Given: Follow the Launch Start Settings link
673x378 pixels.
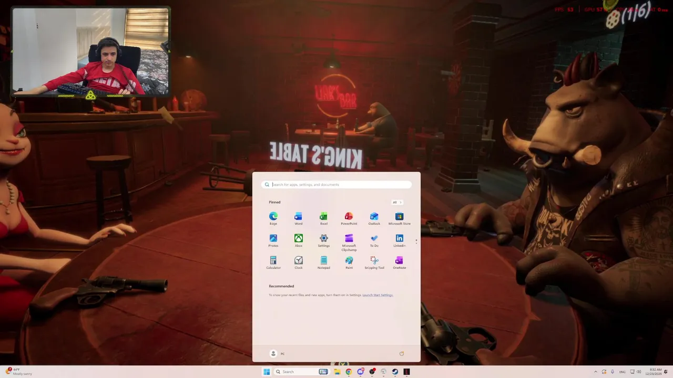Looking at the screenshot, I should tap(378, 295).
